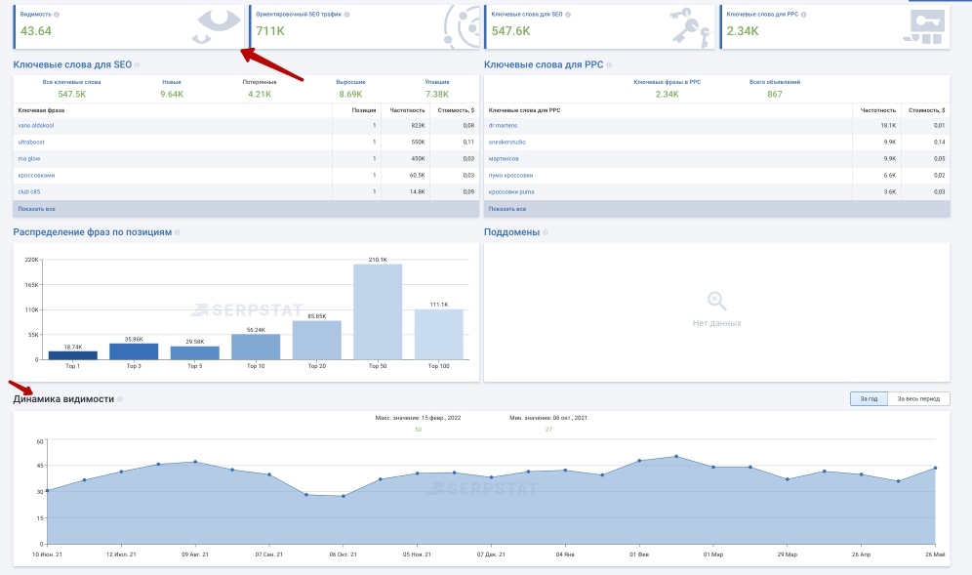Click the keys icon in SEO keywords card
This screenshot has width=972, height=575.
(691, 26)
